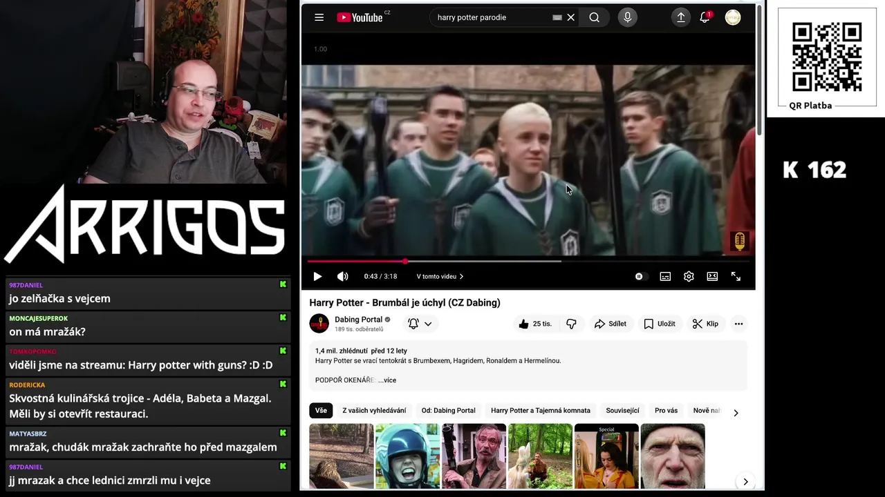885x497 pixels.
Task: Open the bearded old man thumbnail
Action: pos(673,456)
